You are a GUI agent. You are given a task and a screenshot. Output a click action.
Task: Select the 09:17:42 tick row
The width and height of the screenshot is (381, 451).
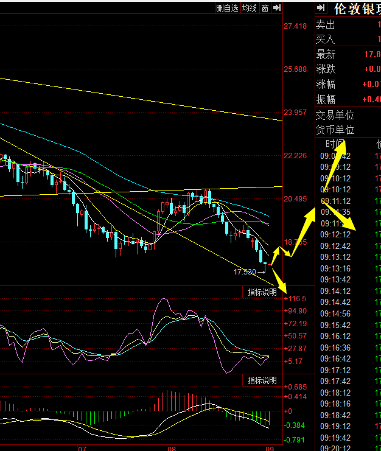click(348, 382)
